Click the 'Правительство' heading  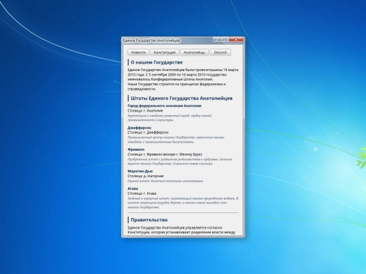(149, 220)
